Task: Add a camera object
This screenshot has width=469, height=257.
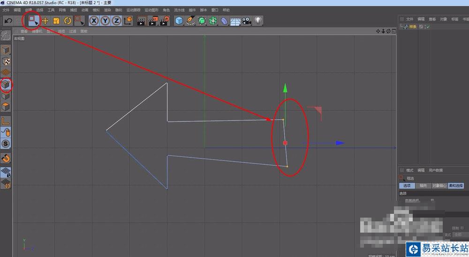Action: (x=247, y=21)
